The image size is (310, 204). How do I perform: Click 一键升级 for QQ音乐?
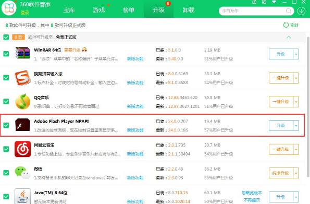pyautogui.click(x=281, y=102)
